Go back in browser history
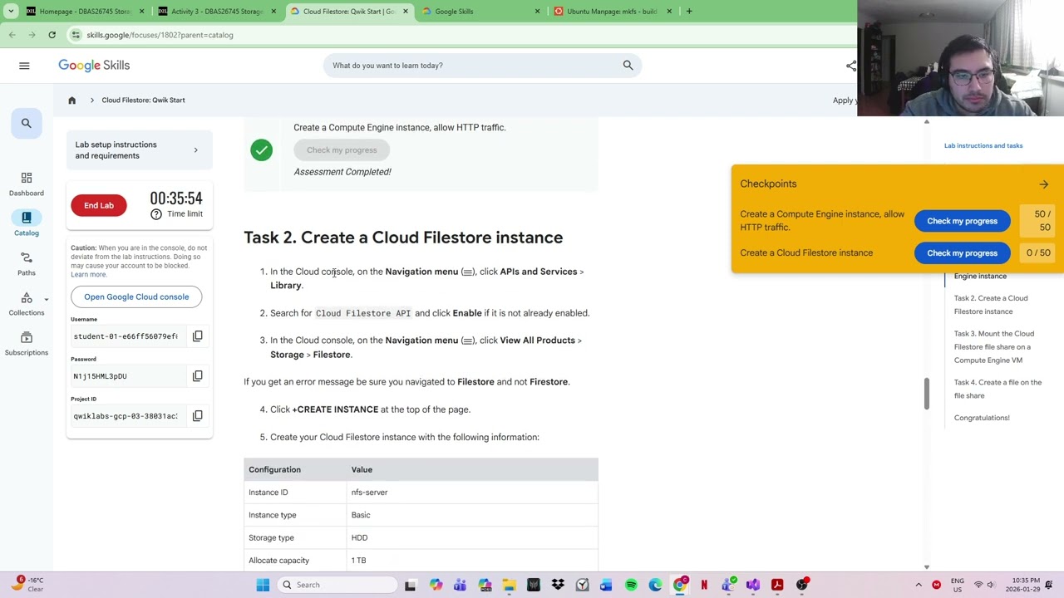The image size is (1064, 598). click(x=12, y=35)
